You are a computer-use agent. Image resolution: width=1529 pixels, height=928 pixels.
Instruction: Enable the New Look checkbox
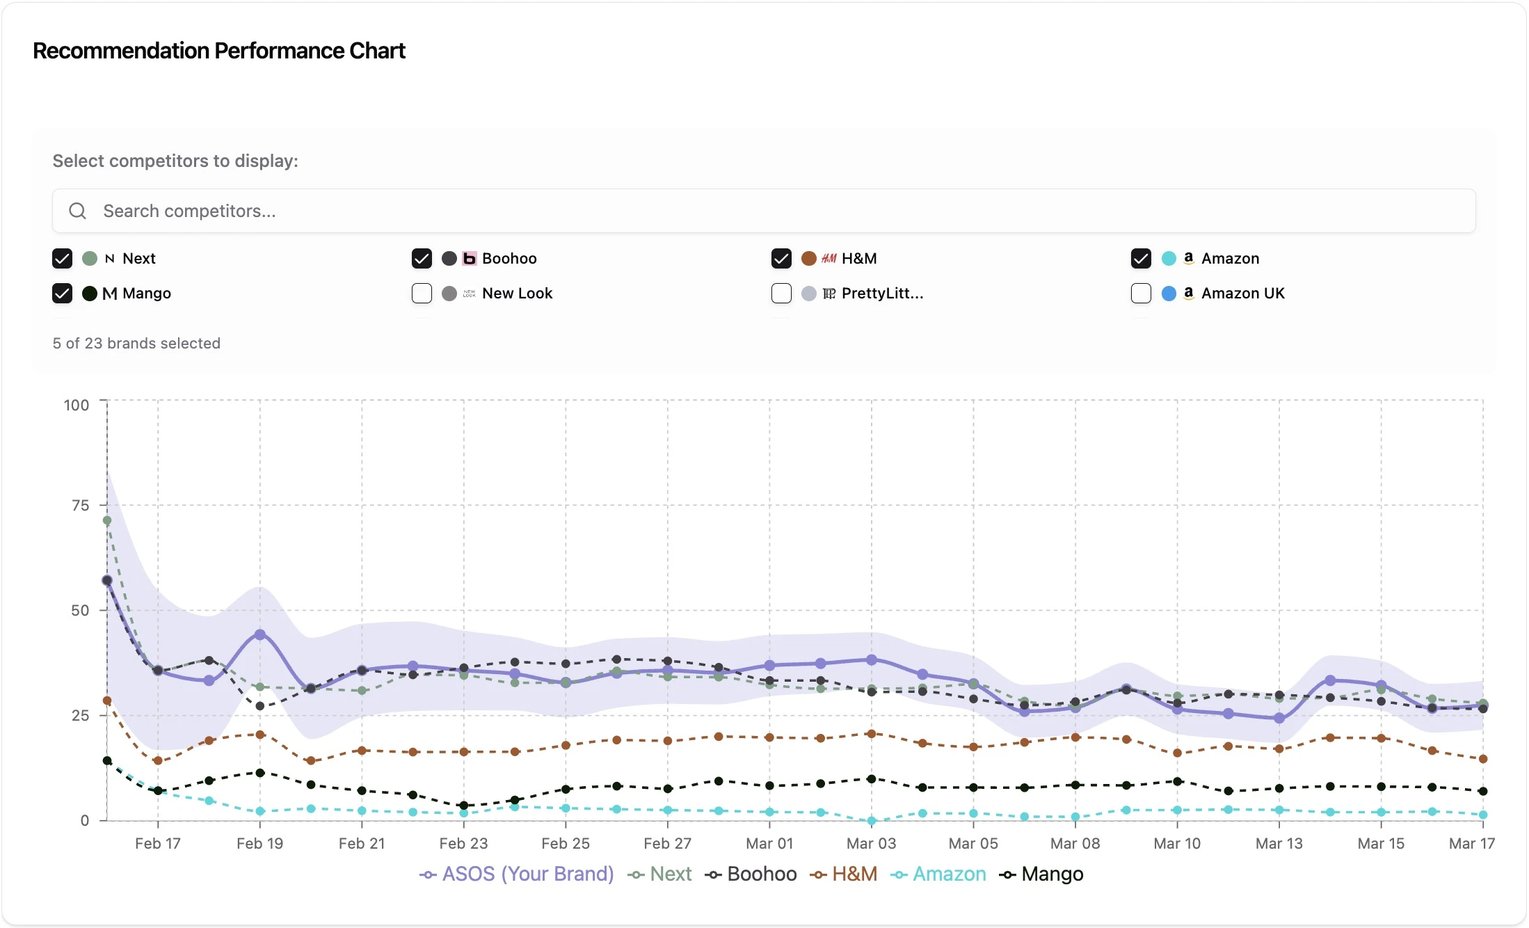[422, 294]
